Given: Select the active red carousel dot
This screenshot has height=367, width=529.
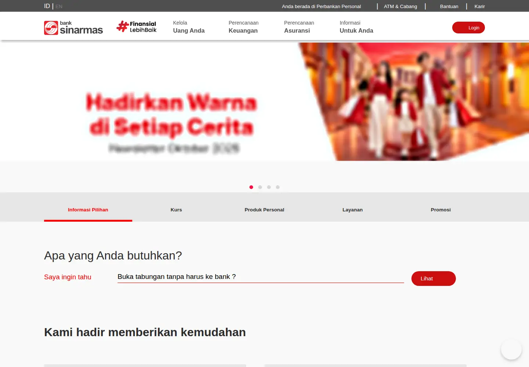Looking at the screenshot, I should coord(251,187).
